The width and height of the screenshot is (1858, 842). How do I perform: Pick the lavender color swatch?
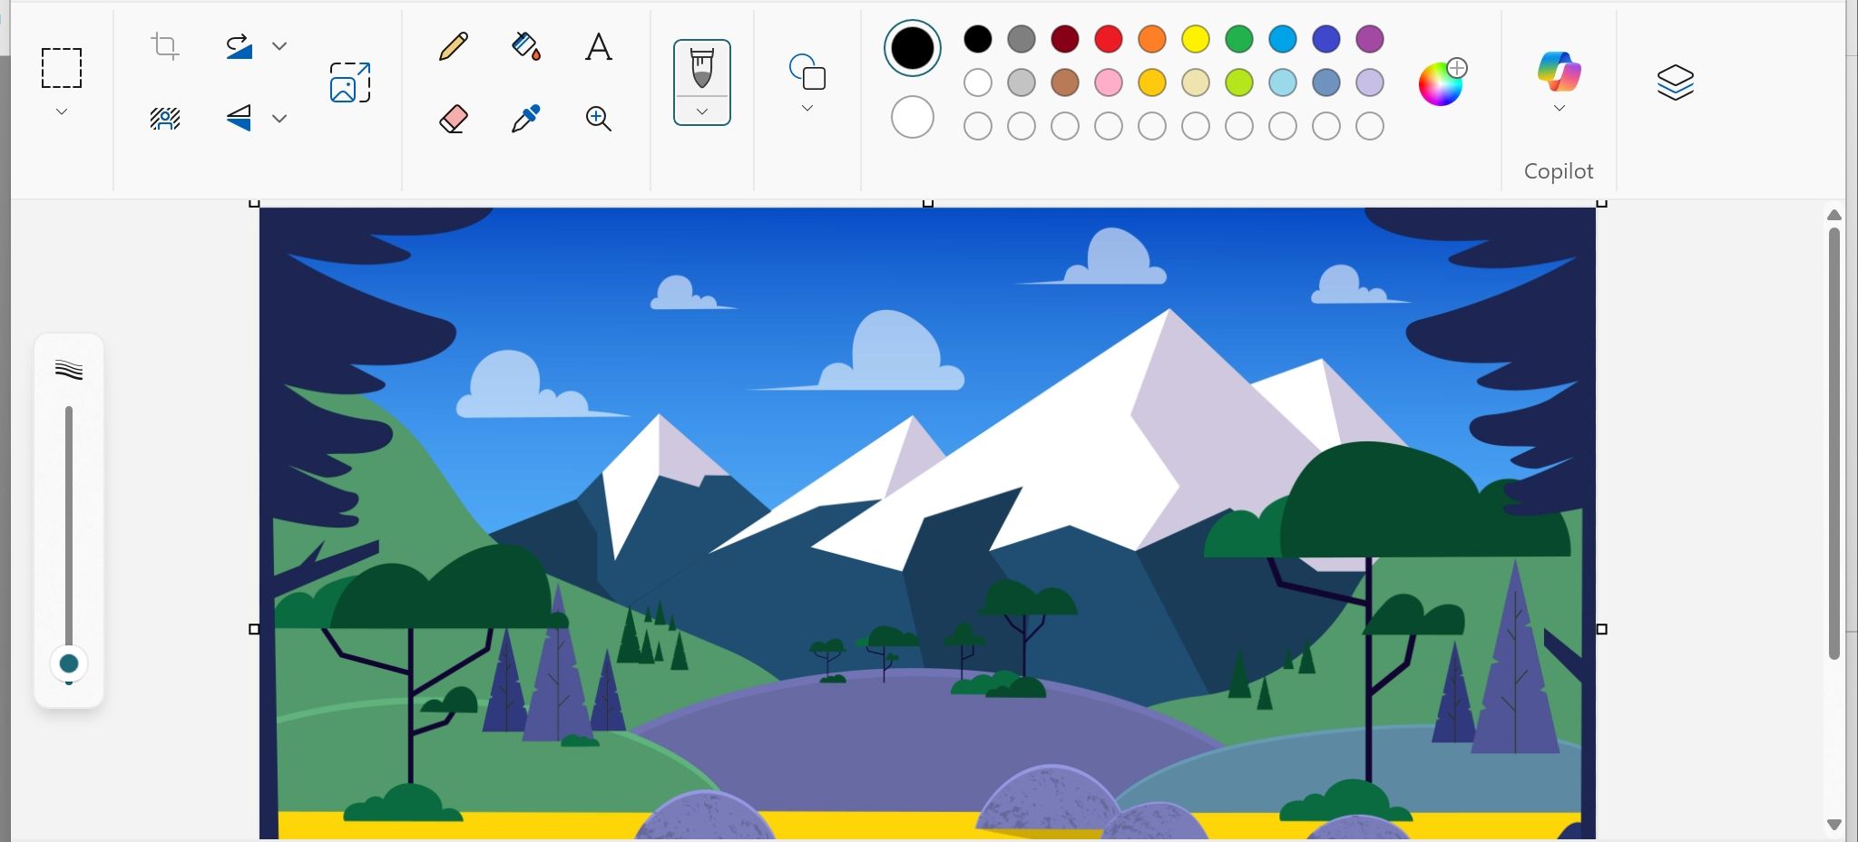coord(1370,82)
